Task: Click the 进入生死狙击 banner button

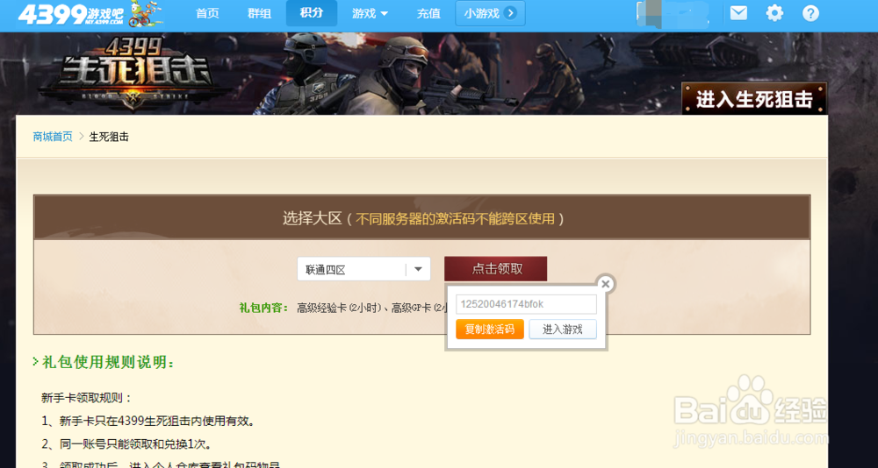Action: pos(753,99)
